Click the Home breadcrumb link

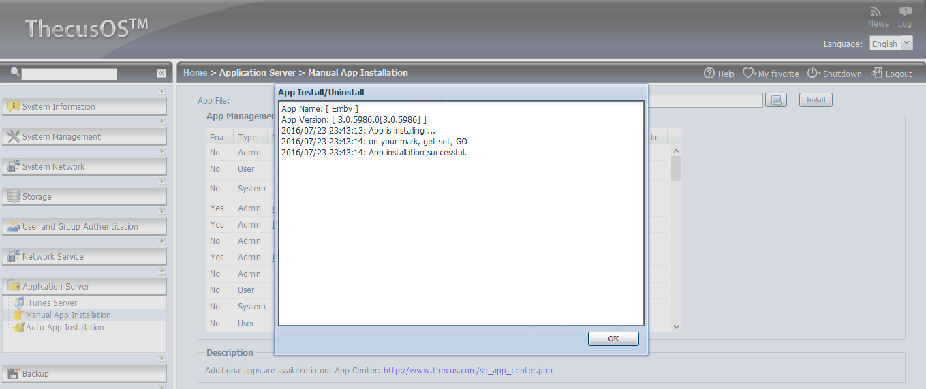tap(195, 72)
